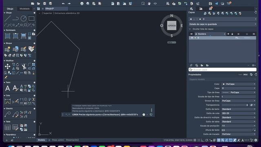Click the Altura de texto 2.5 field
This screenshot has width=261, height=147.
237,130
